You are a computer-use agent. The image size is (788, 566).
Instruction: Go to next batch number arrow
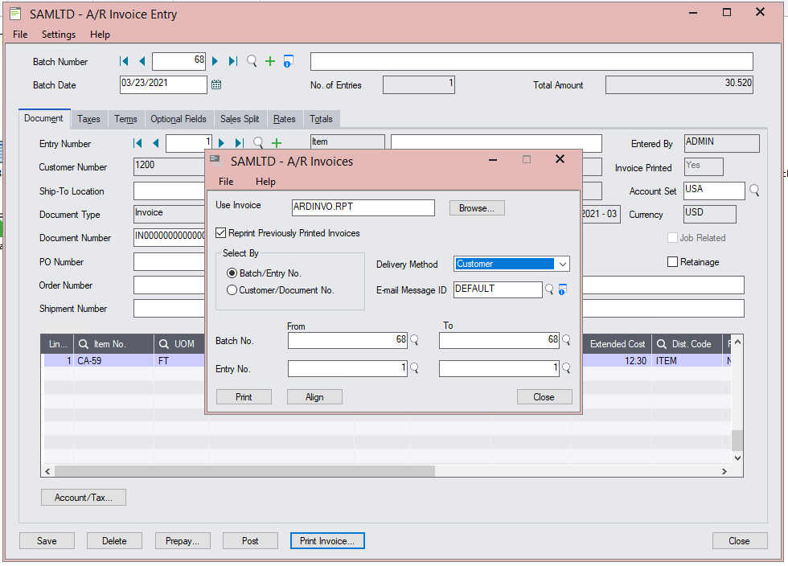pyautogui.click(x=215, y=61)
